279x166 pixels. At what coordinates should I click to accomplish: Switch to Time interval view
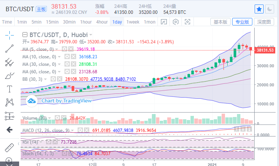pyautogui.click(x=7, y=22)
